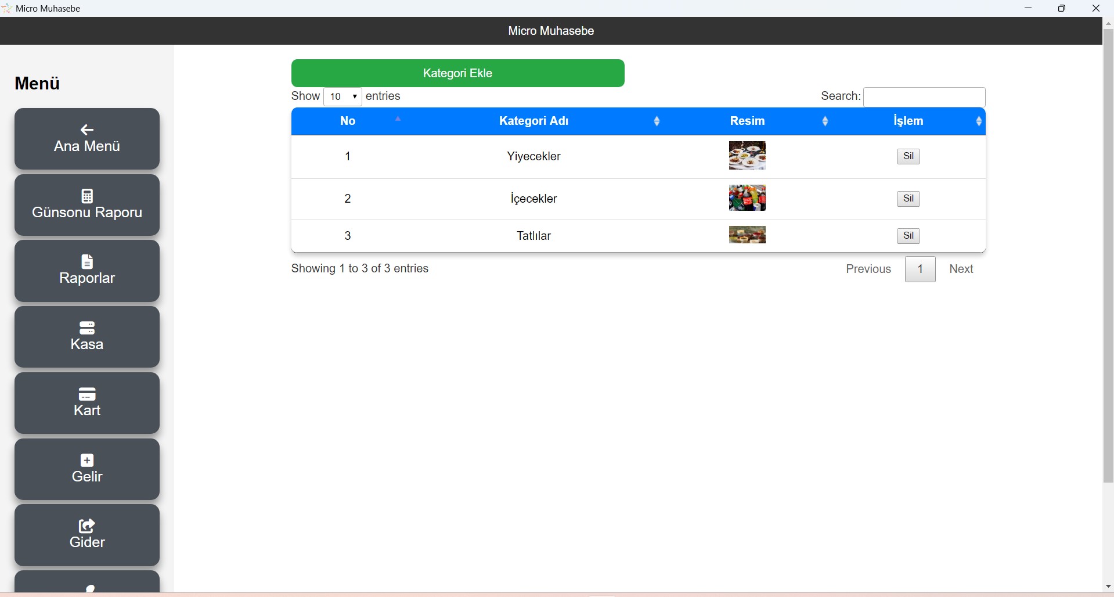Click the Ana Menü back arrow icon
The width and height of the screenshot is (1114, 597).
[x=87, y=130]
